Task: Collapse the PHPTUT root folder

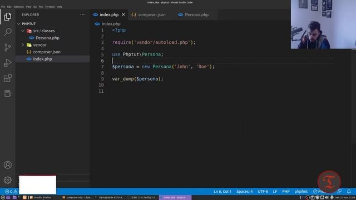Action: point(19,24)
